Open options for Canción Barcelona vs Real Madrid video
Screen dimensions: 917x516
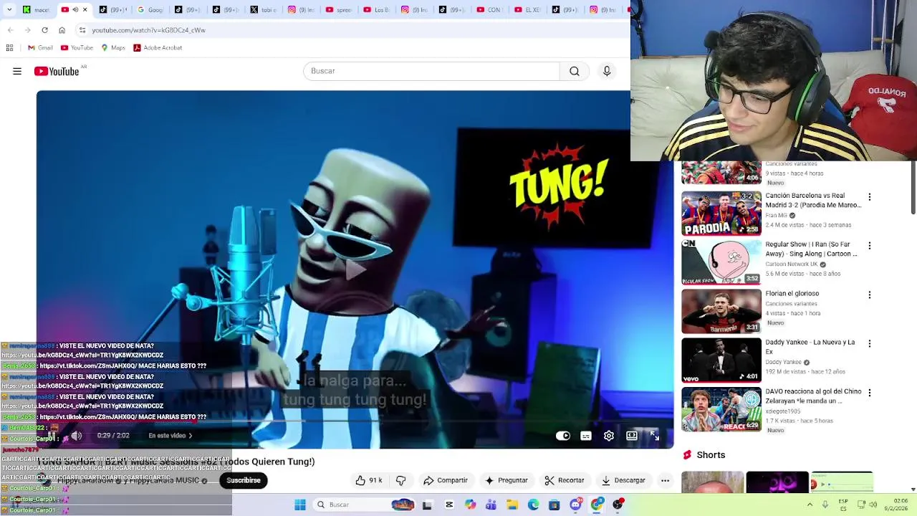[x=870, y=197]
